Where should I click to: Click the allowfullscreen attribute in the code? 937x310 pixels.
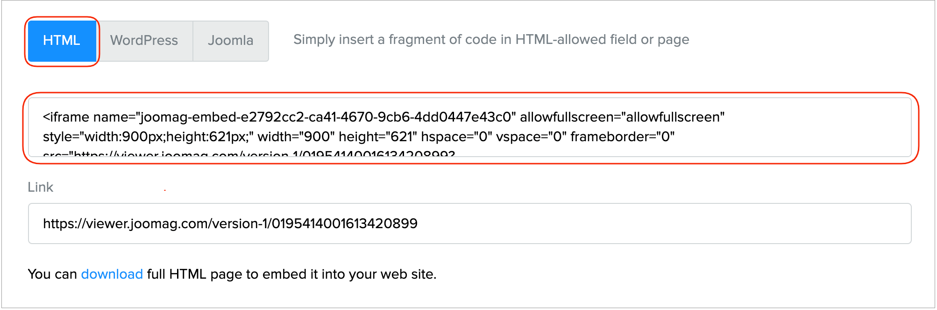[622, 117]
